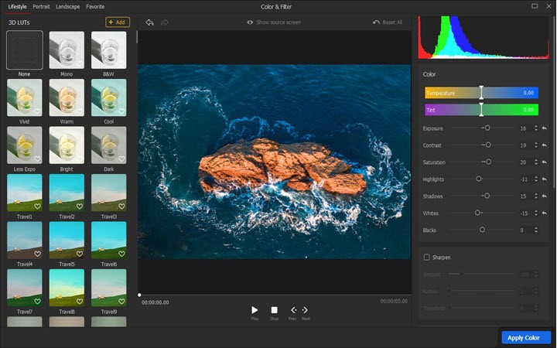This screenshot has height=348, width=557.
Task: Reset the Saturation value arrow
Action: pyautogui.click(x=544, y=162)
